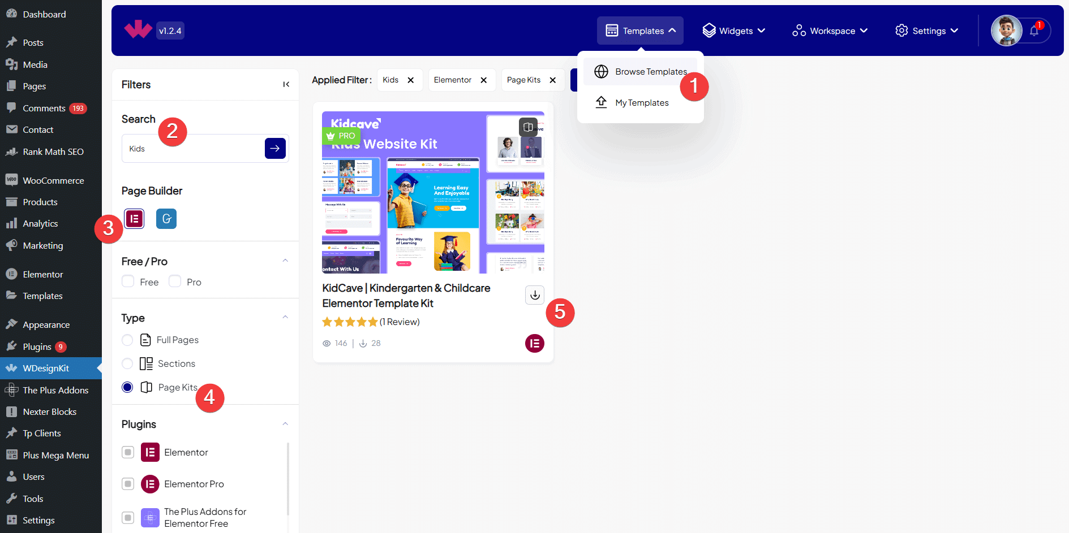Select the Elementor page builder icon
The image size is (1069, 533).
pos(134,219)
